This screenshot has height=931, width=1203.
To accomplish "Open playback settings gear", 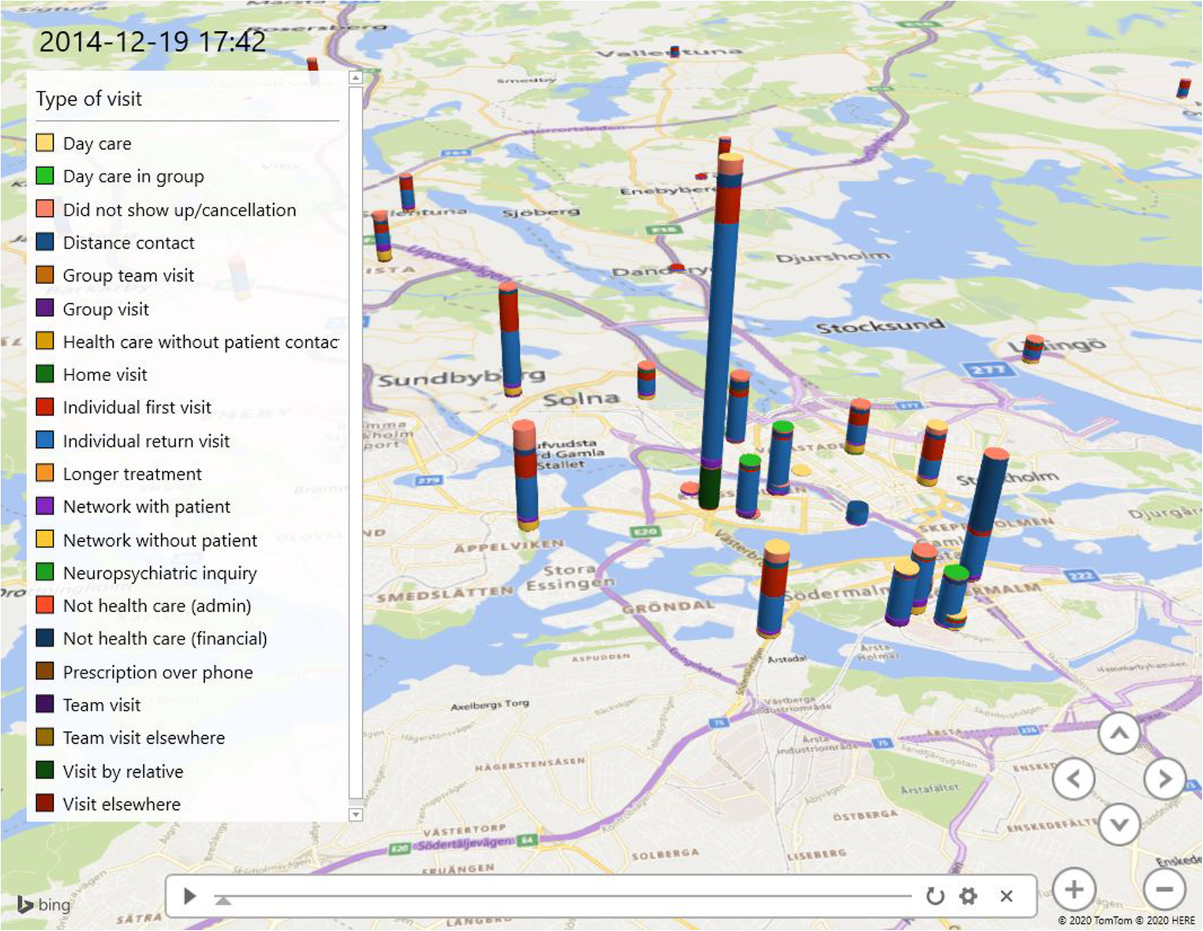I will [968, 896].
